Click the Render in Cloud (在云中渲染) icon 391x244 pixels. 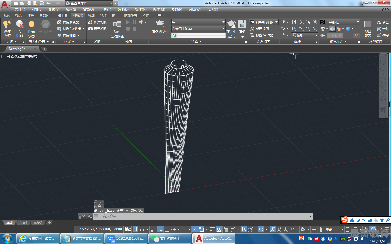[231, 24]
